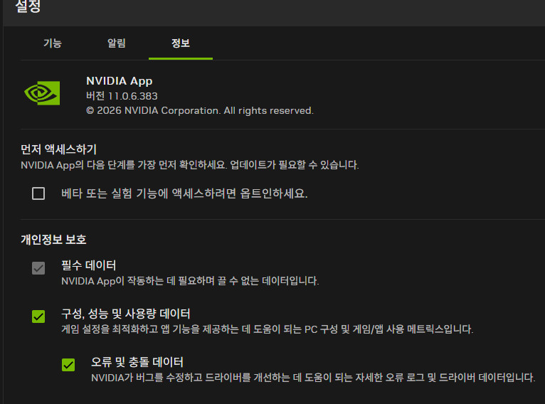Click the description under 필수 데이터
This screenshot has width=545, height=404.
pos(190,281)
